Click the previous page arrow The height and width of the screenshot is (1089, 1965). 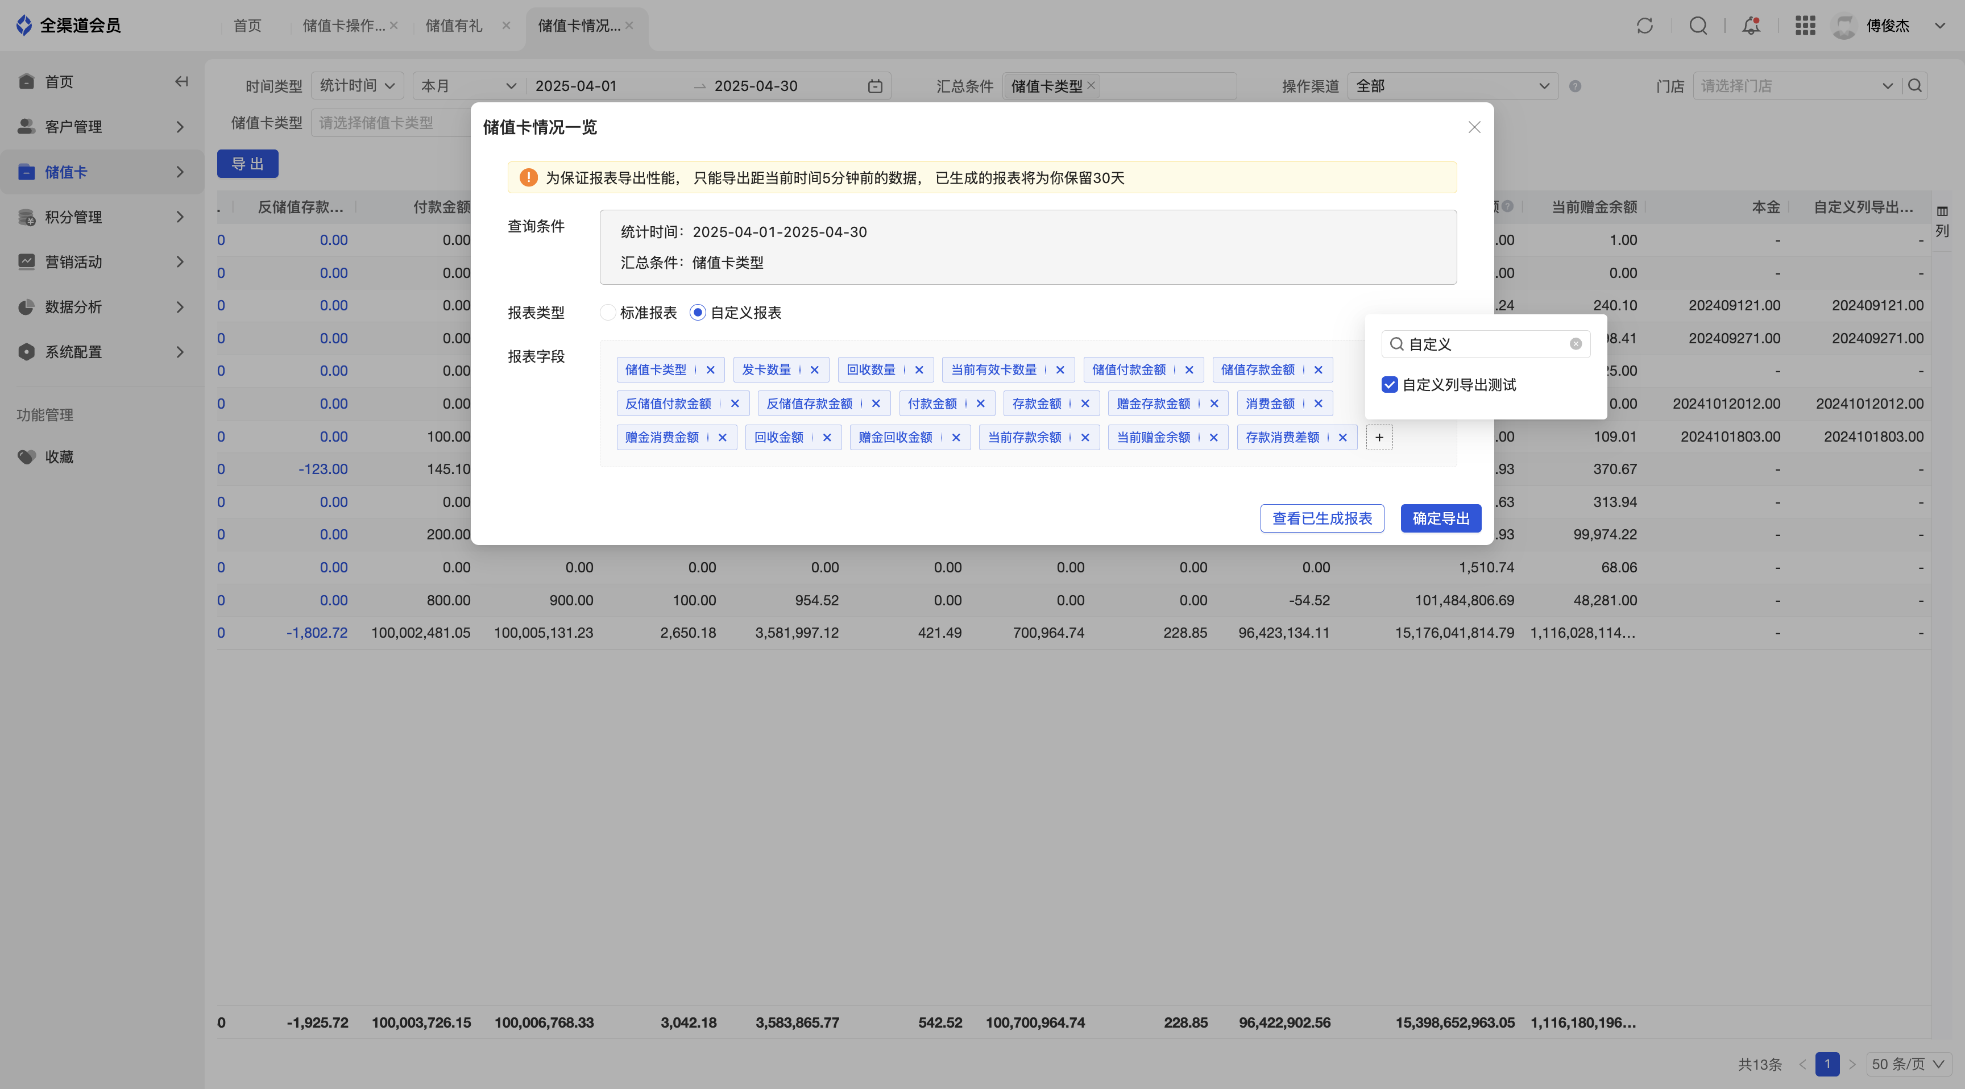point(1802,1064)
